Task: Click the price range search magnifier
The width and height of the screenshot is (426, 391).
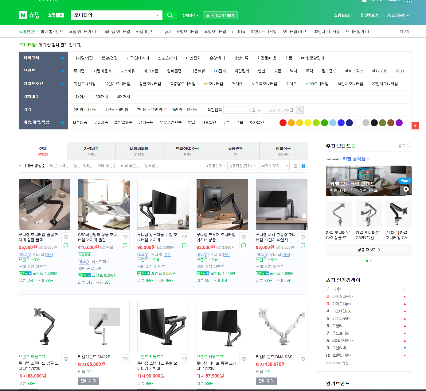Action: point(300,110)
